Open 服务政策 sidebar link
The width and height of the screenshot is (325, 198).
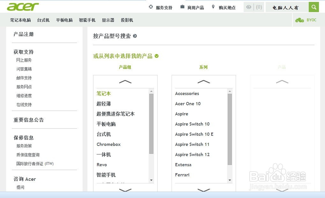click(x=24, y=146)
